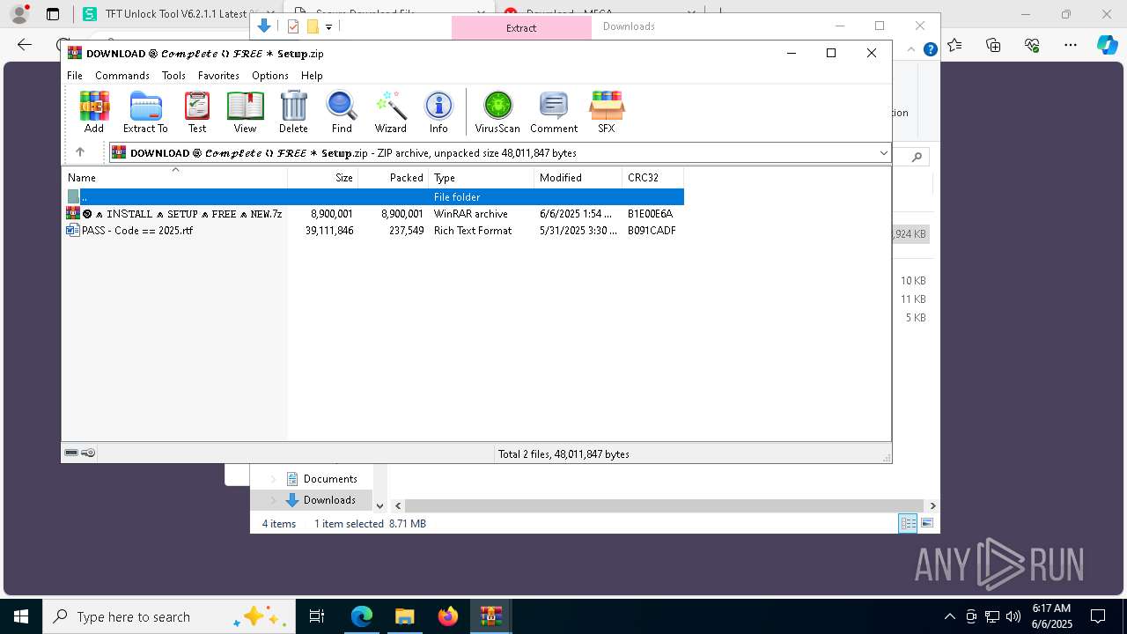Sort by Size column header
The width and height of the screenshot is (1127, 634).
(323, 177)
